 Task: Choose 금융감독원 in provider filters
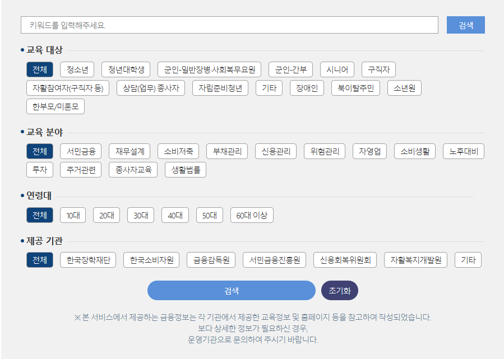(211, 260)
